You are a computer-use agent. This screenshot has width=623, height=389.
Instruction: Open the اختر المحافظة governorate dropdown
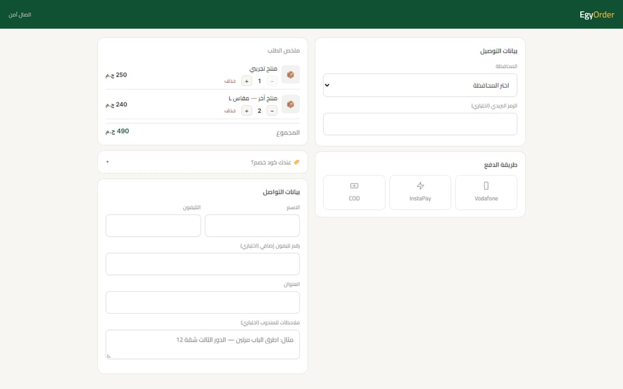[420, 85]
